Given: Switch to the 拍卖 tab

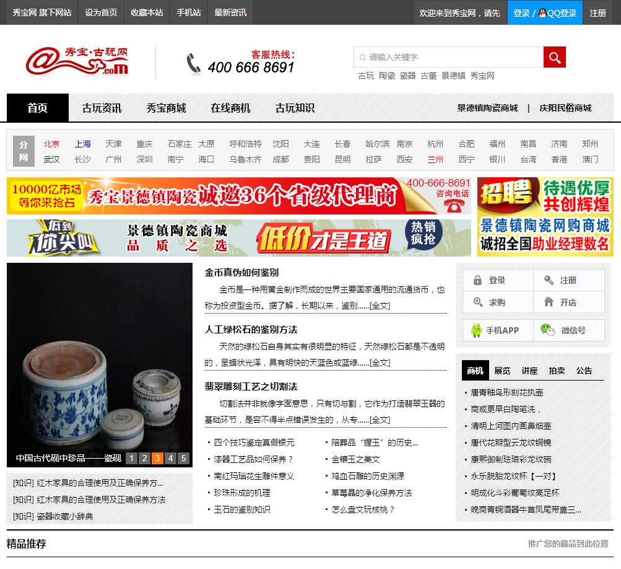Looking at the screenshot, I should [x=557, y=371].
